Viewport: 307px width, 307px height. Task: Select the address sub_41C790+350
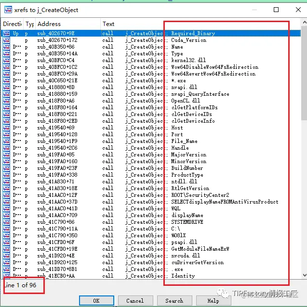coord(57,235)
